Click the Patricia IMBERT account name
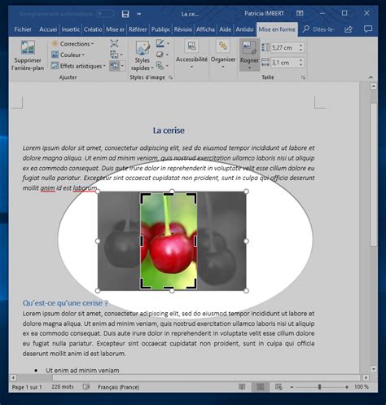Image resolution: width=386 pixels, height=405 pixels. (264, 14)
